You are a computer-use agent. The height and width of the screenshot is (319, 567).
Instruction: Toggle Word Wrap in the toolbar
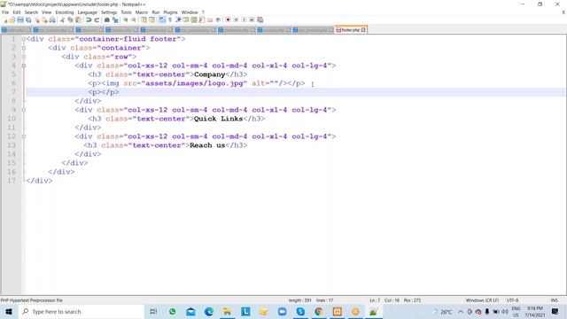pyautogui.click(x=161, y=19)
